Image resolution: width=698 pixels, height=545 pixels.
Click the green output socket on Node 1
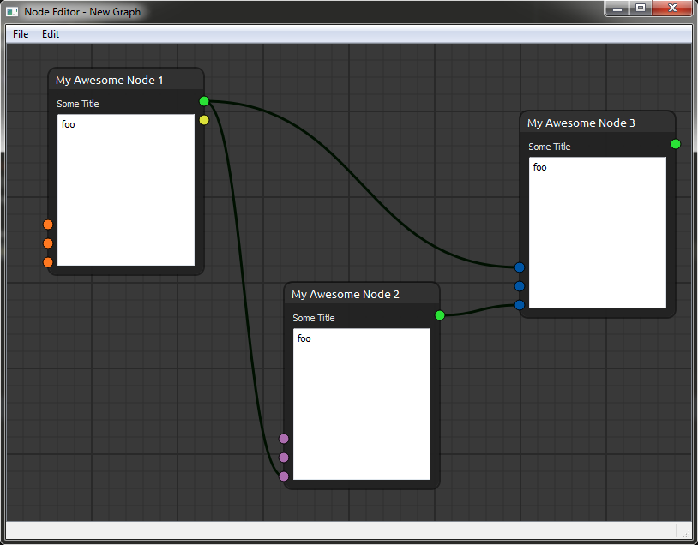[204, 101]
